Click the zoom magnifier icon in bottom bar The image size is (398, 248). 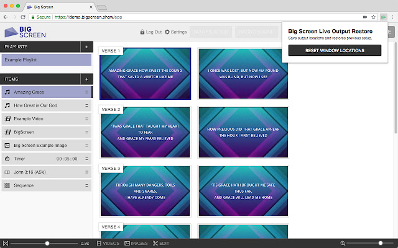pos(343,244)
